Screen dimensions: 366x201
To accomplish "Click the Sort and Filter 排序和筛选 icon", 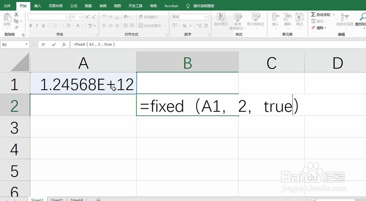I will pyautogui.click(x=345, y=17).
